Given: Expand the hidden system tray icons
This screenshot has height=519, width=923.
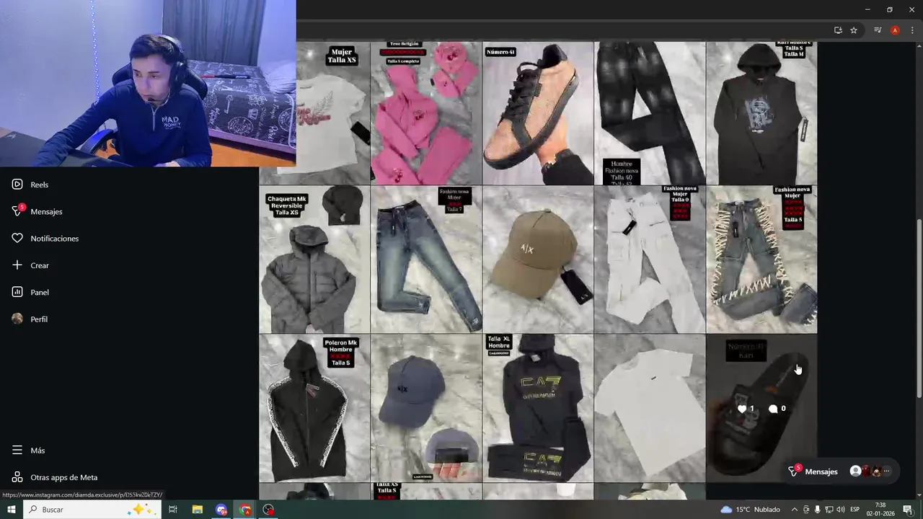Looking at the screenshot, I should (795, 510).
